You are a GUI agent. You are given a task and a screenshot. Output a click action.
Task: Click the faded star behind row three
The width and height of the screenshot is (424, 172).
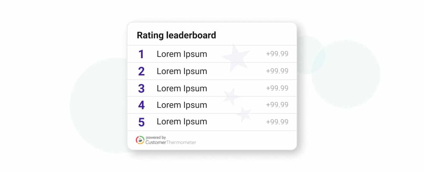[x=231, y=96]
